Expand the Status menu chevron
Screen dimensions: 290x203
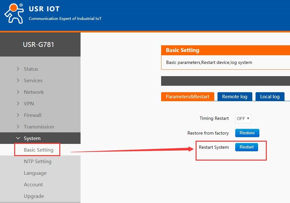18,69
